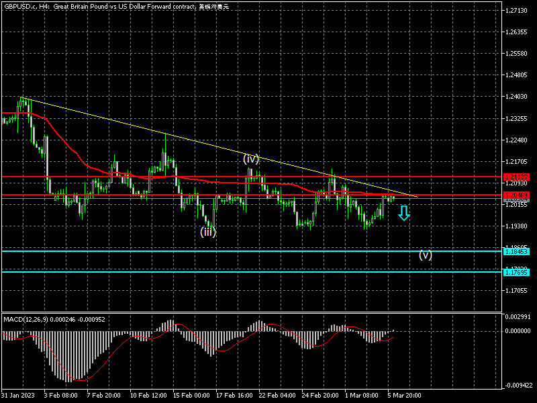Click the 31 Jan 2023 date label

click(17, 396)
